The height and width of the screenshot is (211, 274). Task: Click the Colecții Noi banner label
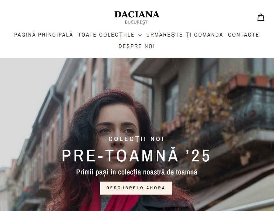pos(136,139)
